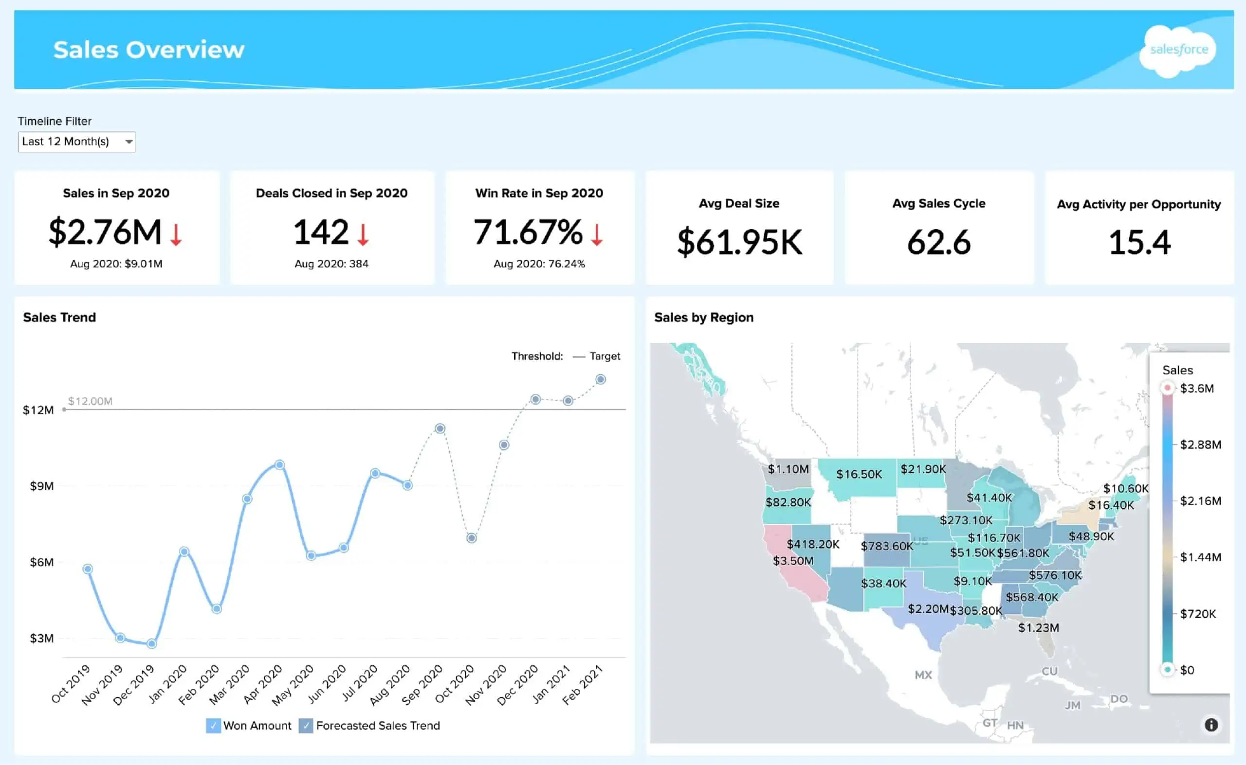Click the Oct 2020 forecast data point

tap(471, 538)
